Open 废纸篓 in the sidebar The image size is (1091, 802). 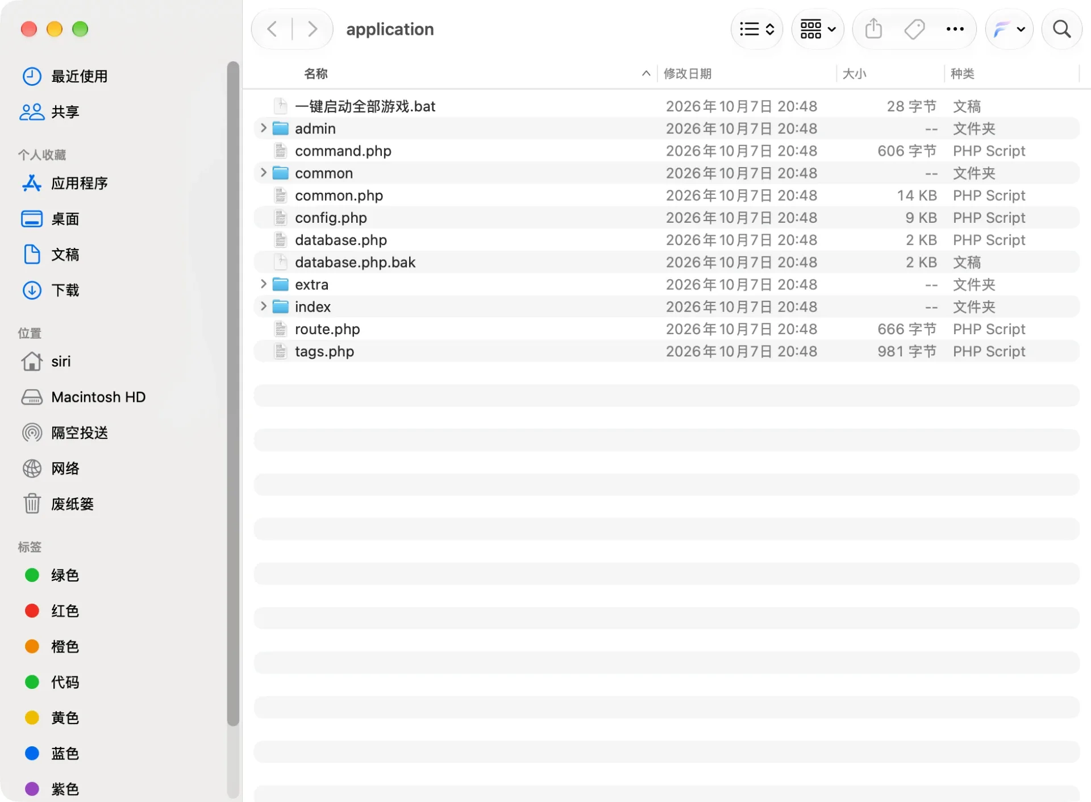point(57,504)
